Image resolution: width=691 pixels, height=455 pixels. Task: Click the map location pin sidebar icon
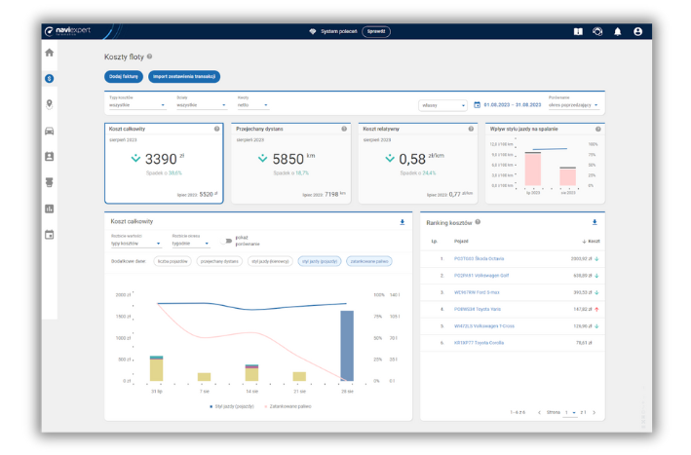tap(50, 103)
